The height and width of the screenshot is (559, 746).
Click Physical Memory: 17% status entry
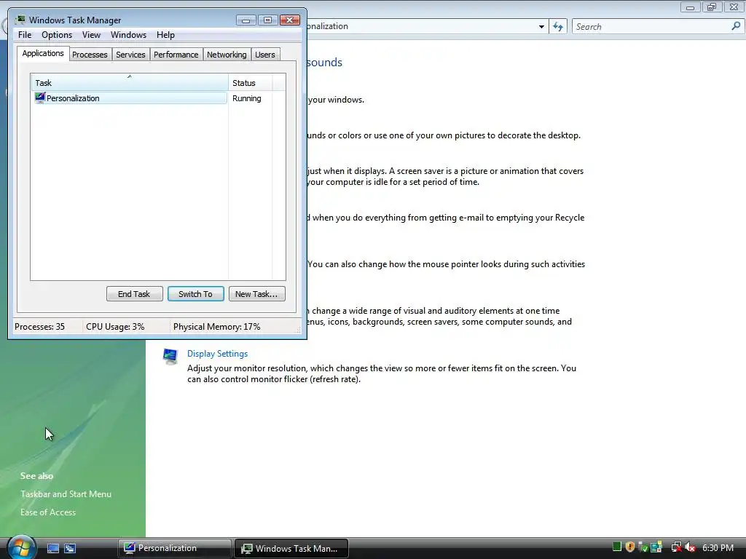[216, 327]
